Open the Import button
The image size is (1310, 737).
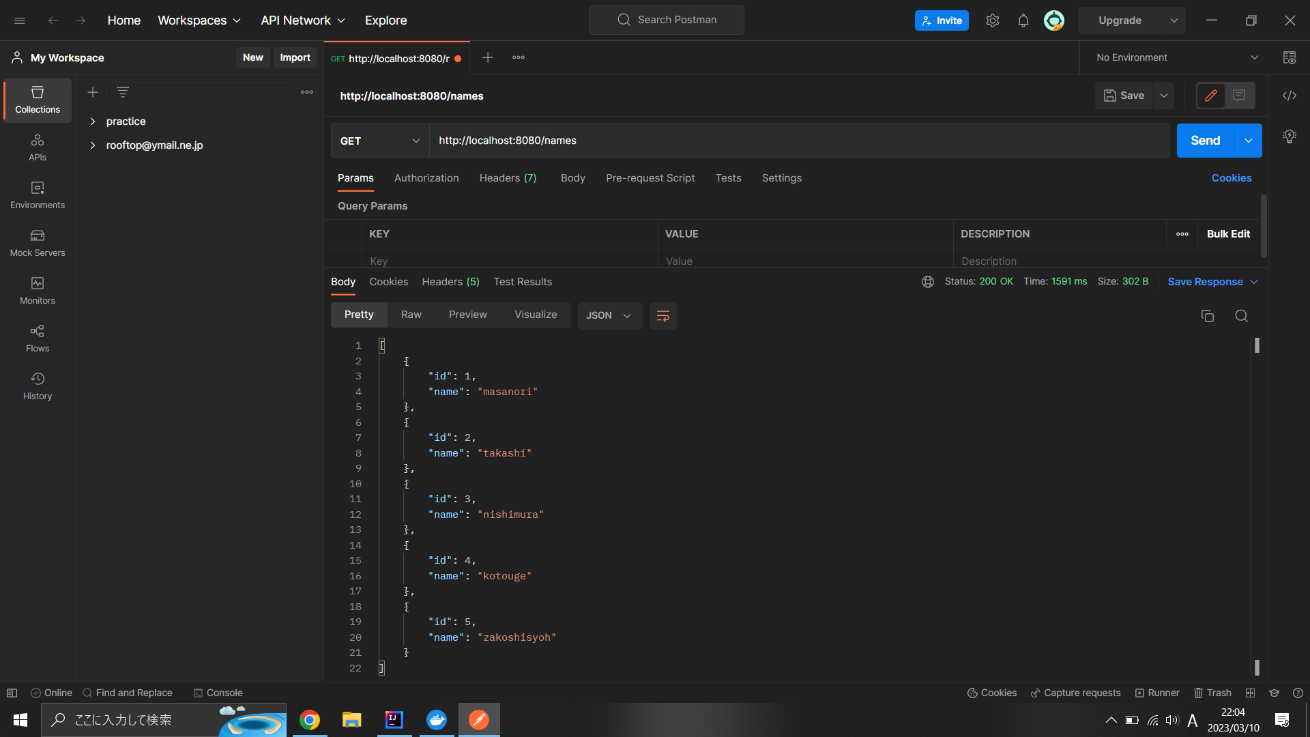pyautogui.click(x=295, y=58)
